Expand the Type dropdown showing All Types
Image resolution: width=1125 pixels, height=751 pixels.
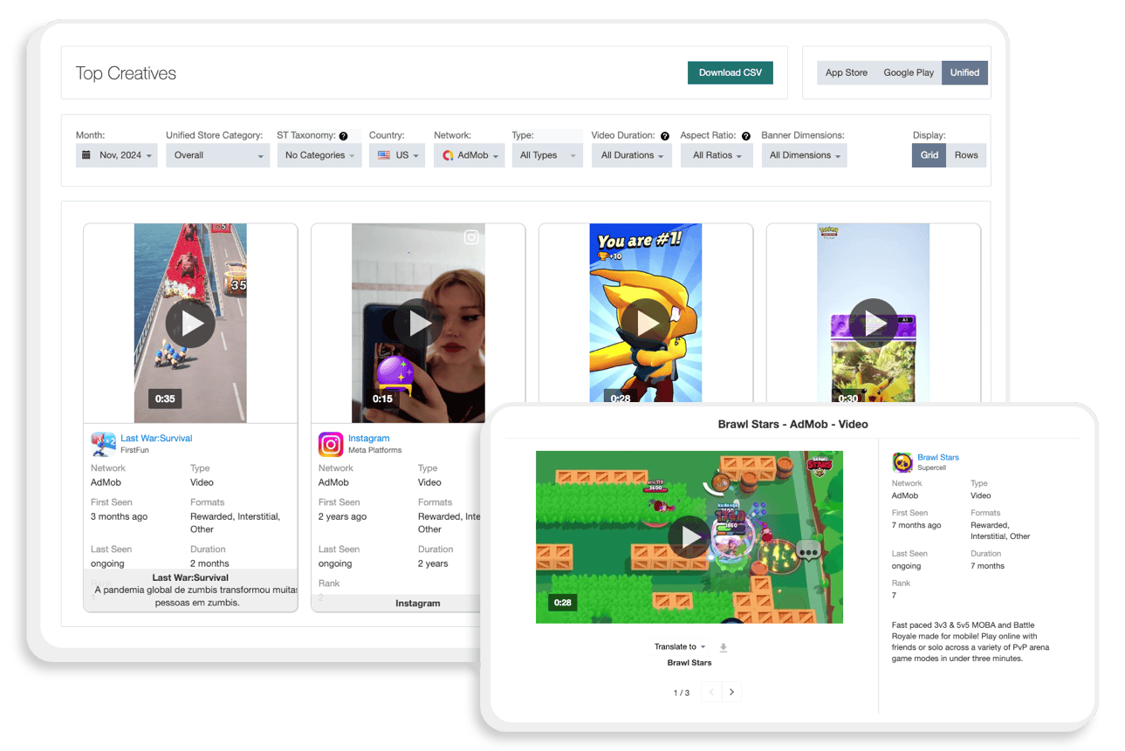point(547,155)
